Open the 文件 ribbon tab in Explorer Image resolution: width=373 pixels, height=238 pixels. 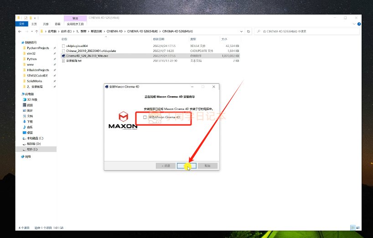(x=21, y=24)
